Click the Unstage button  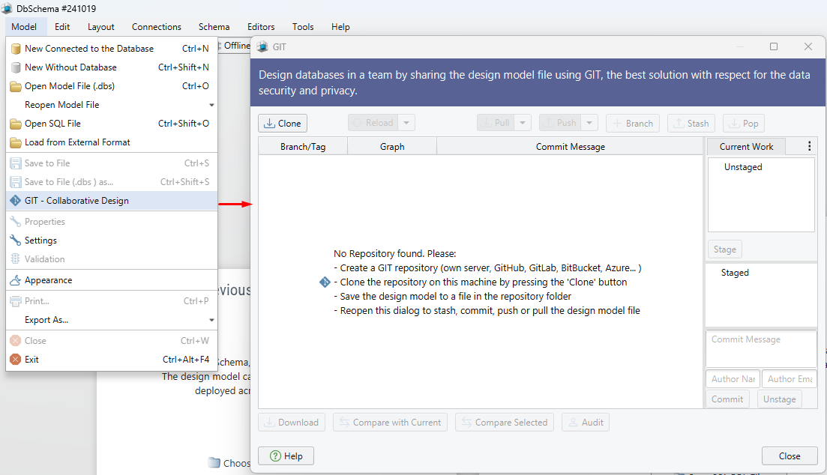point(780,399)
